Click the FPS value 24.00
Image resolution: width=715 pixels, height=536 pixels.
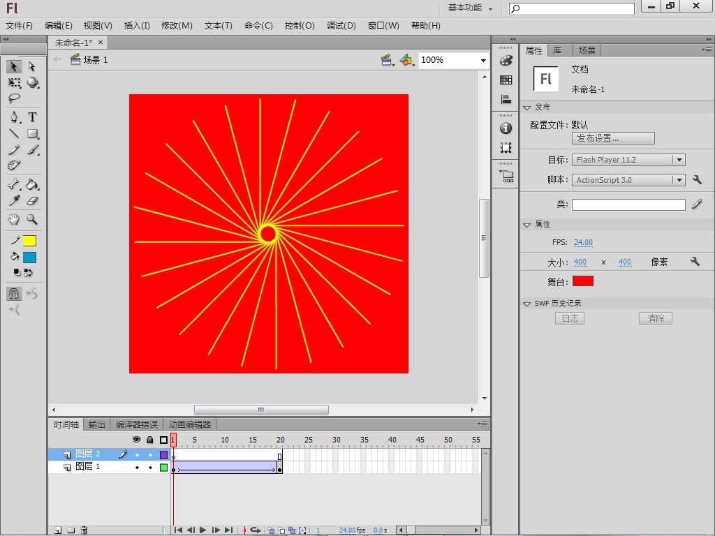tap(583, 242)
